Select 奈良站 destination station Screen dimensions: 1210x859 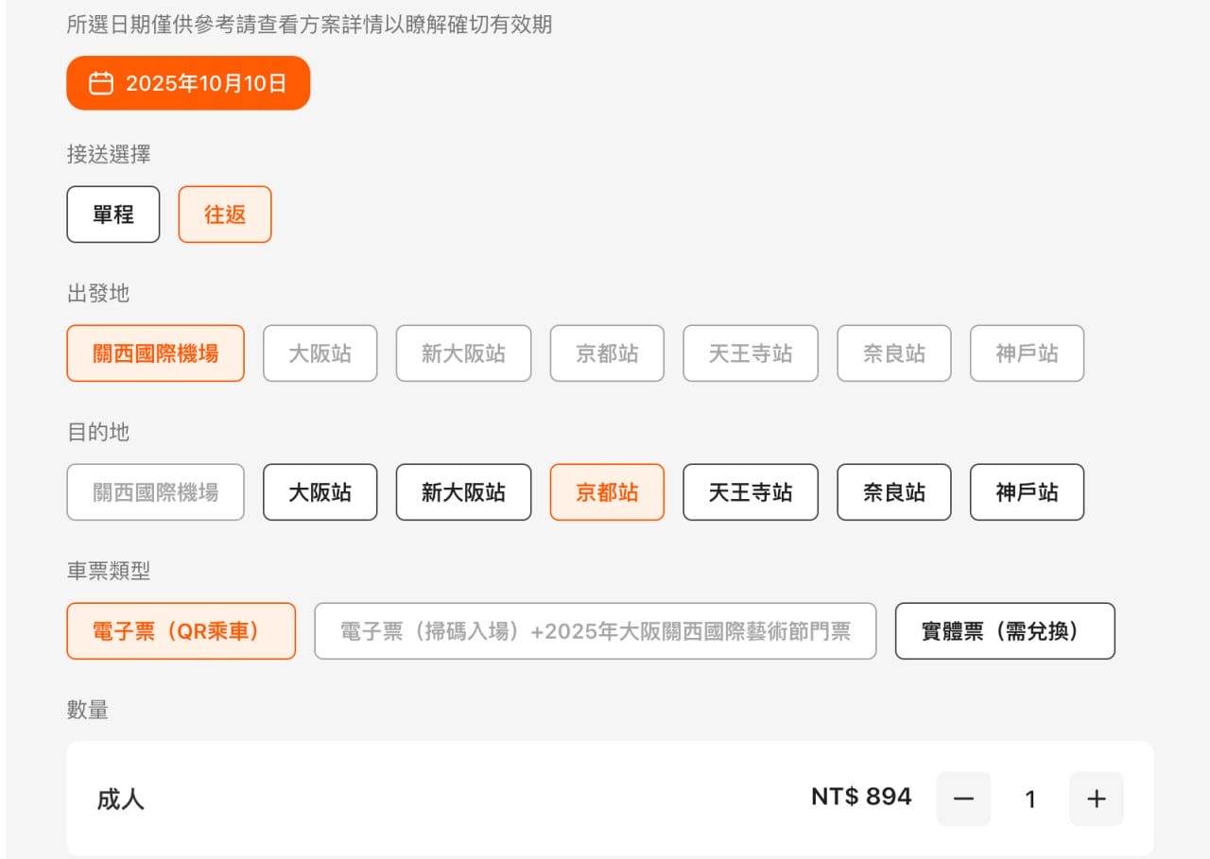pos(893,491)
